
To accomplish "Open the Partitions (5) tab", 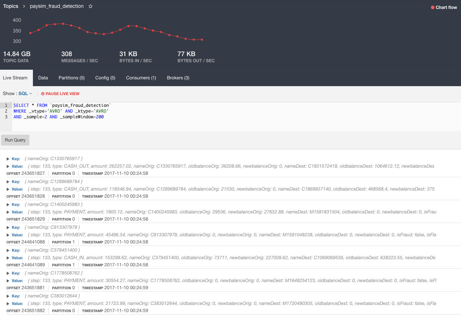I will click(x=72, y=78).
